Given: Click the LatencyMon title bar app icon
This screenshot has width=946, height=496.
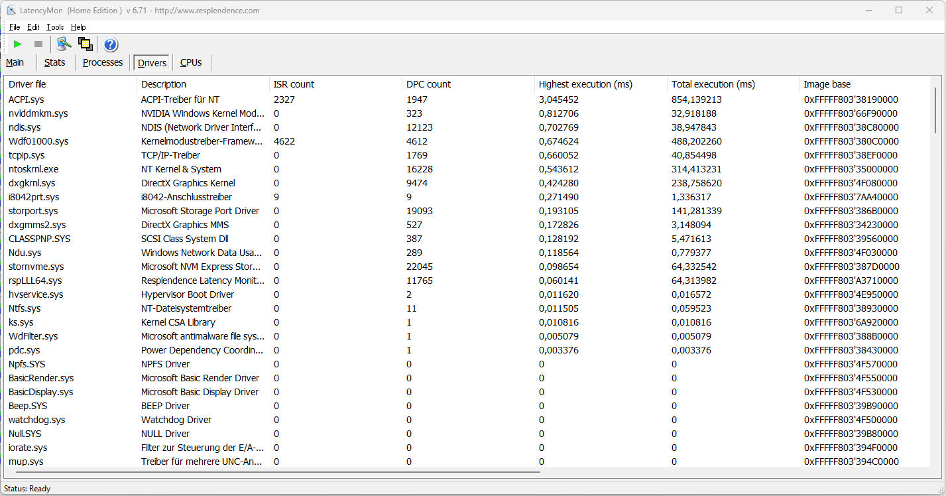Looking at the screenshot, I should pos(11,11).
